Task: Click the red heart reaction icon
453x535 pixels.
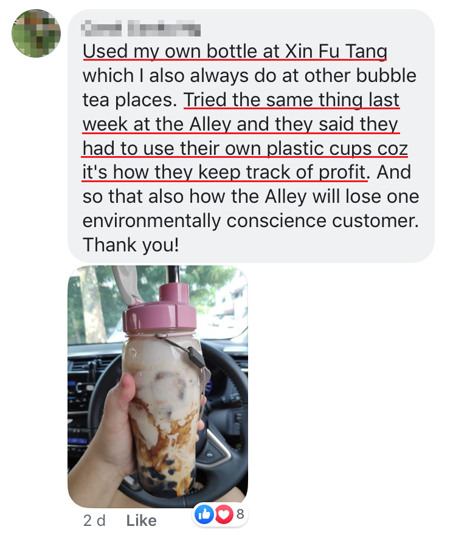Action: (x=224, y=514)
